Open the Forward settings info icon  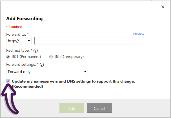click(42, 65)
